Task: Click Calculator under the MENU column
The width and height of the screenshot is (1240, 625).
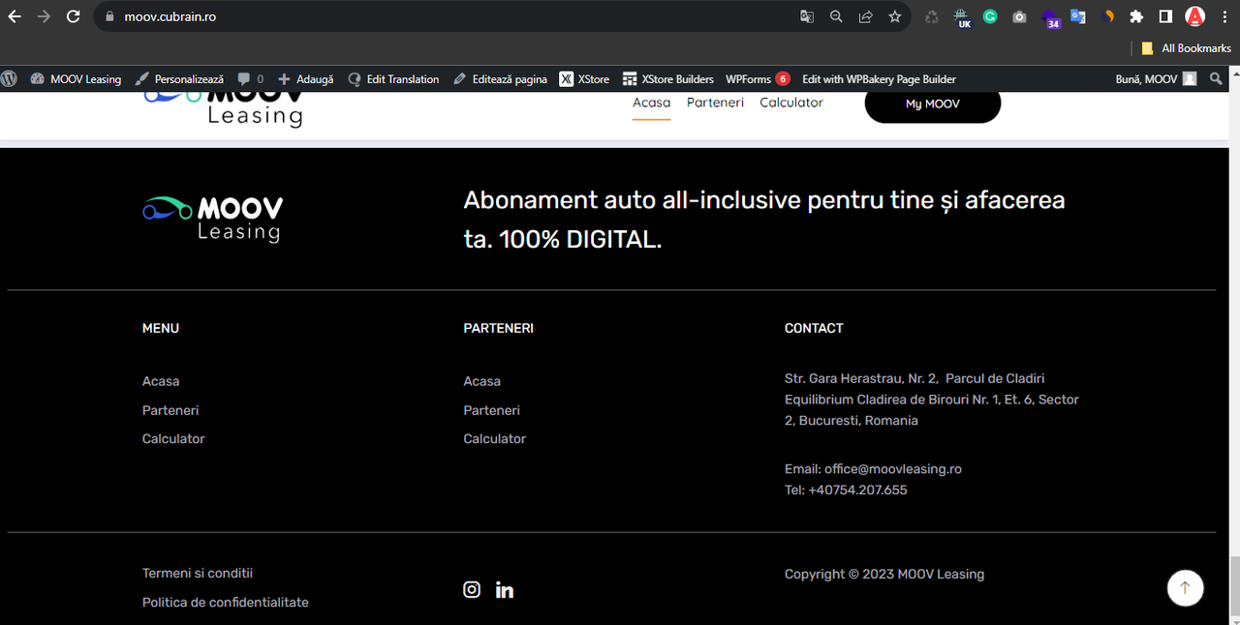Action: pos(173,438)
